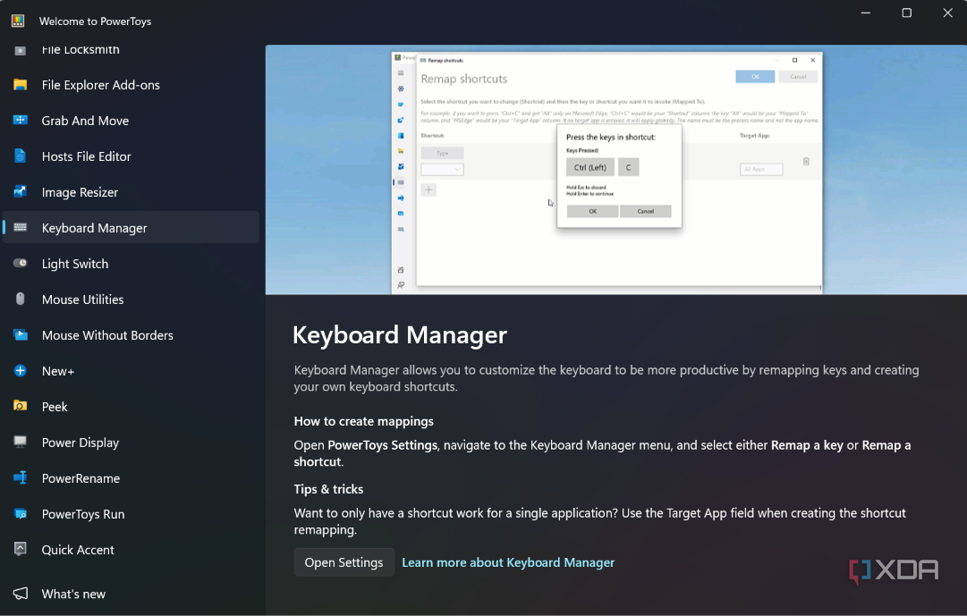Open the Peek page
This screenshot has width=967, height=616.
tap(131, 407)
